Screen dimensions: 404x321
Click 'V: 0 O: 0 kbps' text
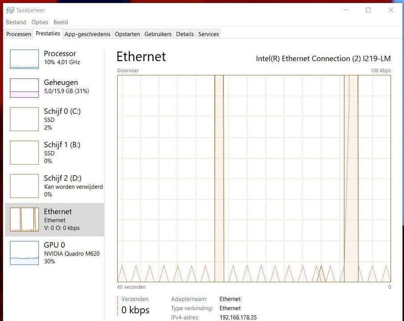click(62, 228)
